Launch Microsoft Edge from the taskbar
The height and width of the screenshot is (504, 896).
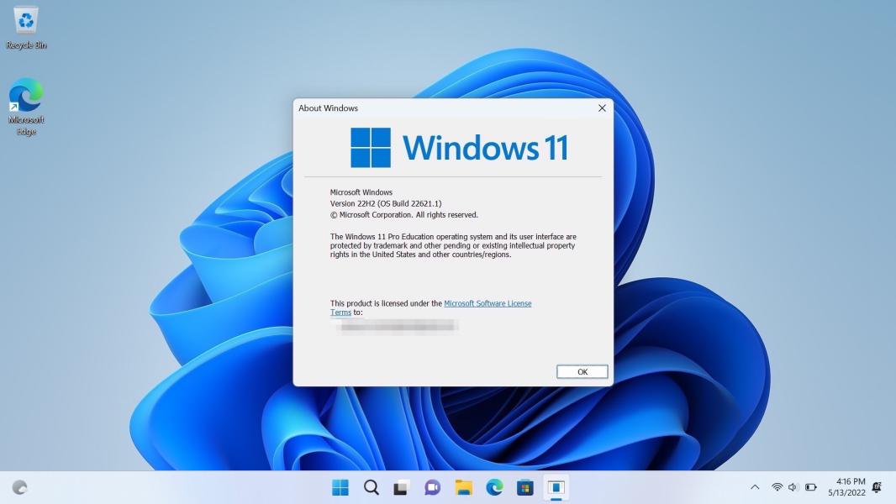[494, 487]
